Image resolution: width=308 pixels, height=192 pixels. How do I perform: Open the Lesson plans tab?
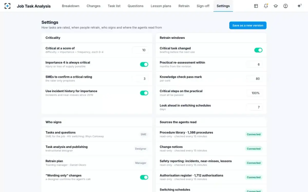click(x=161, y=6)
